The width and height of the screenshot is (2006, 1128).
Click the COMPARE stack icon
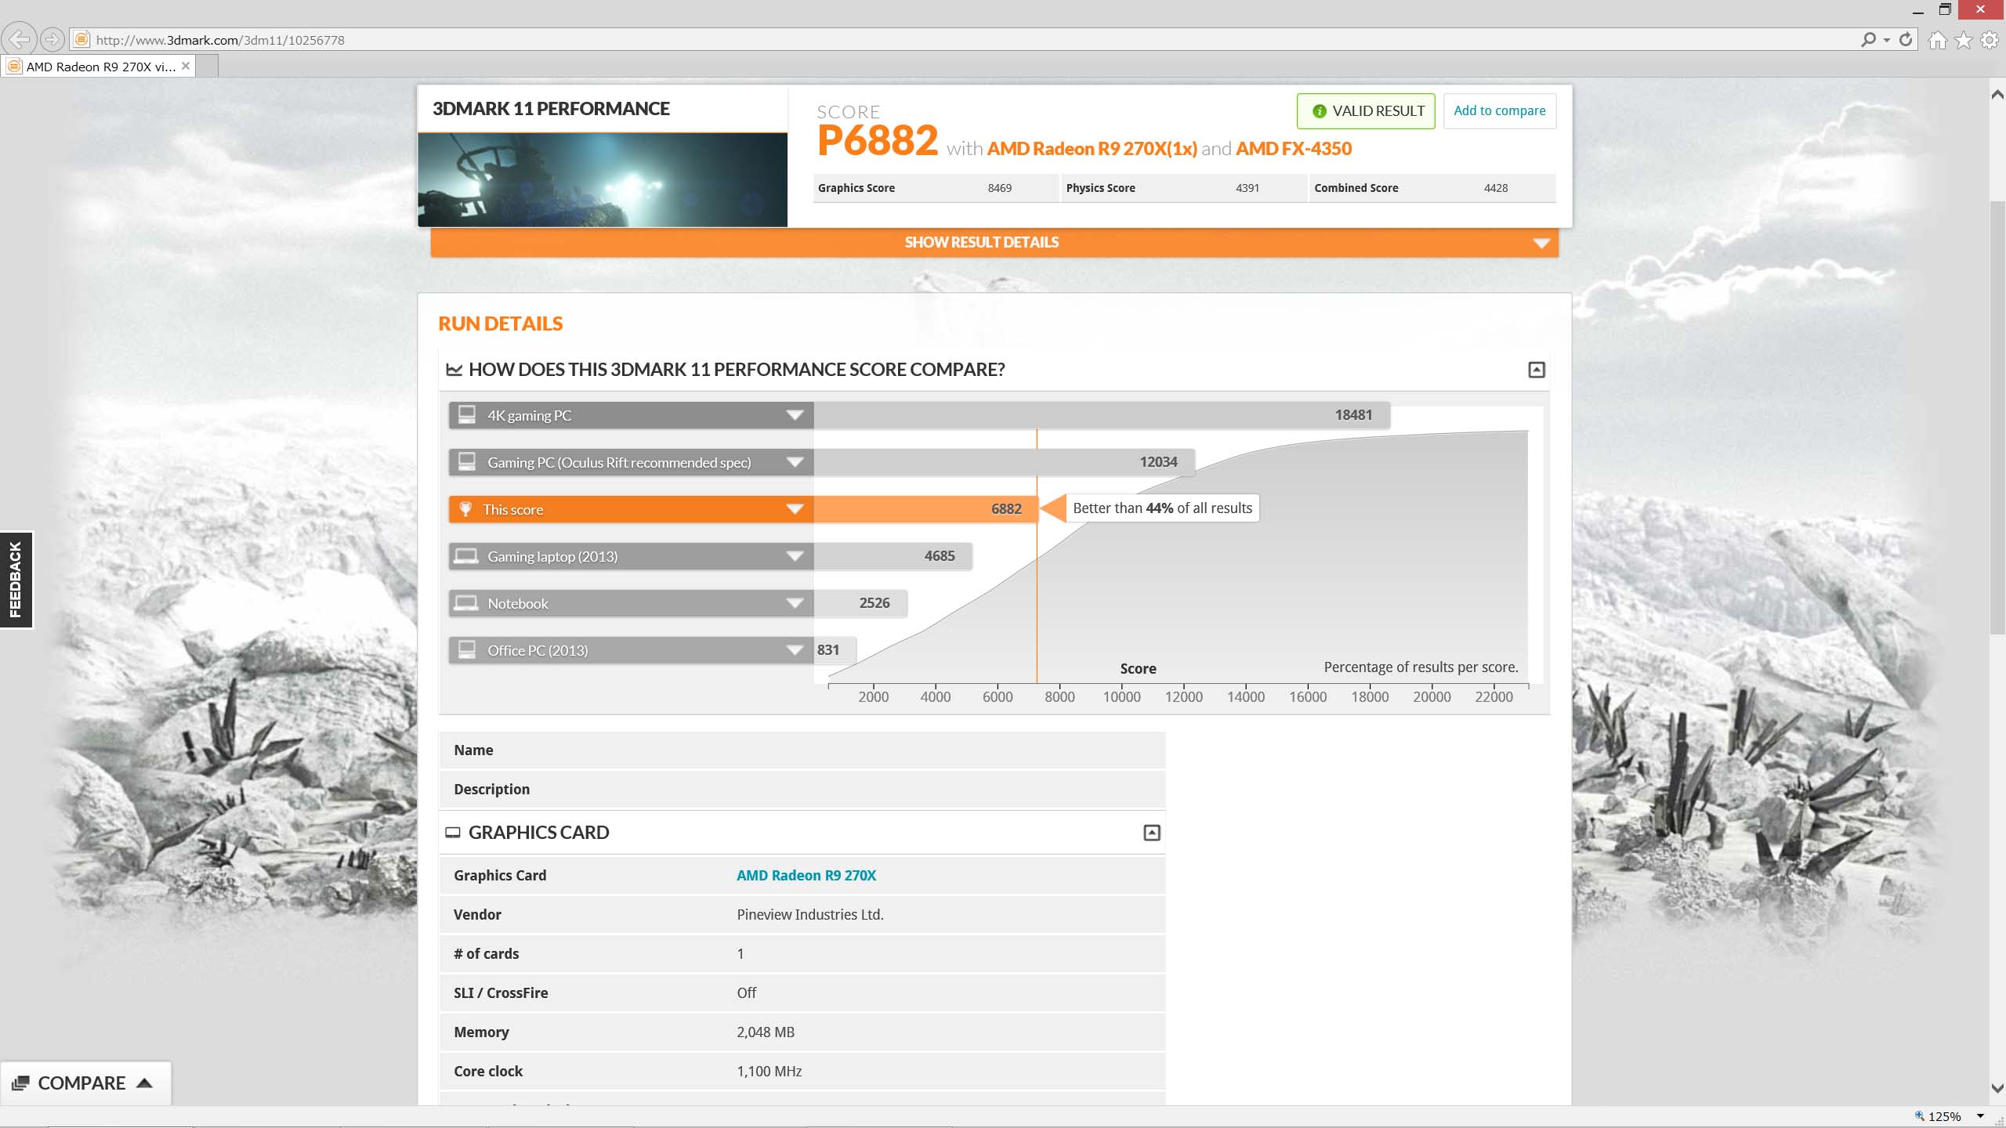(x=20, y=1083)
